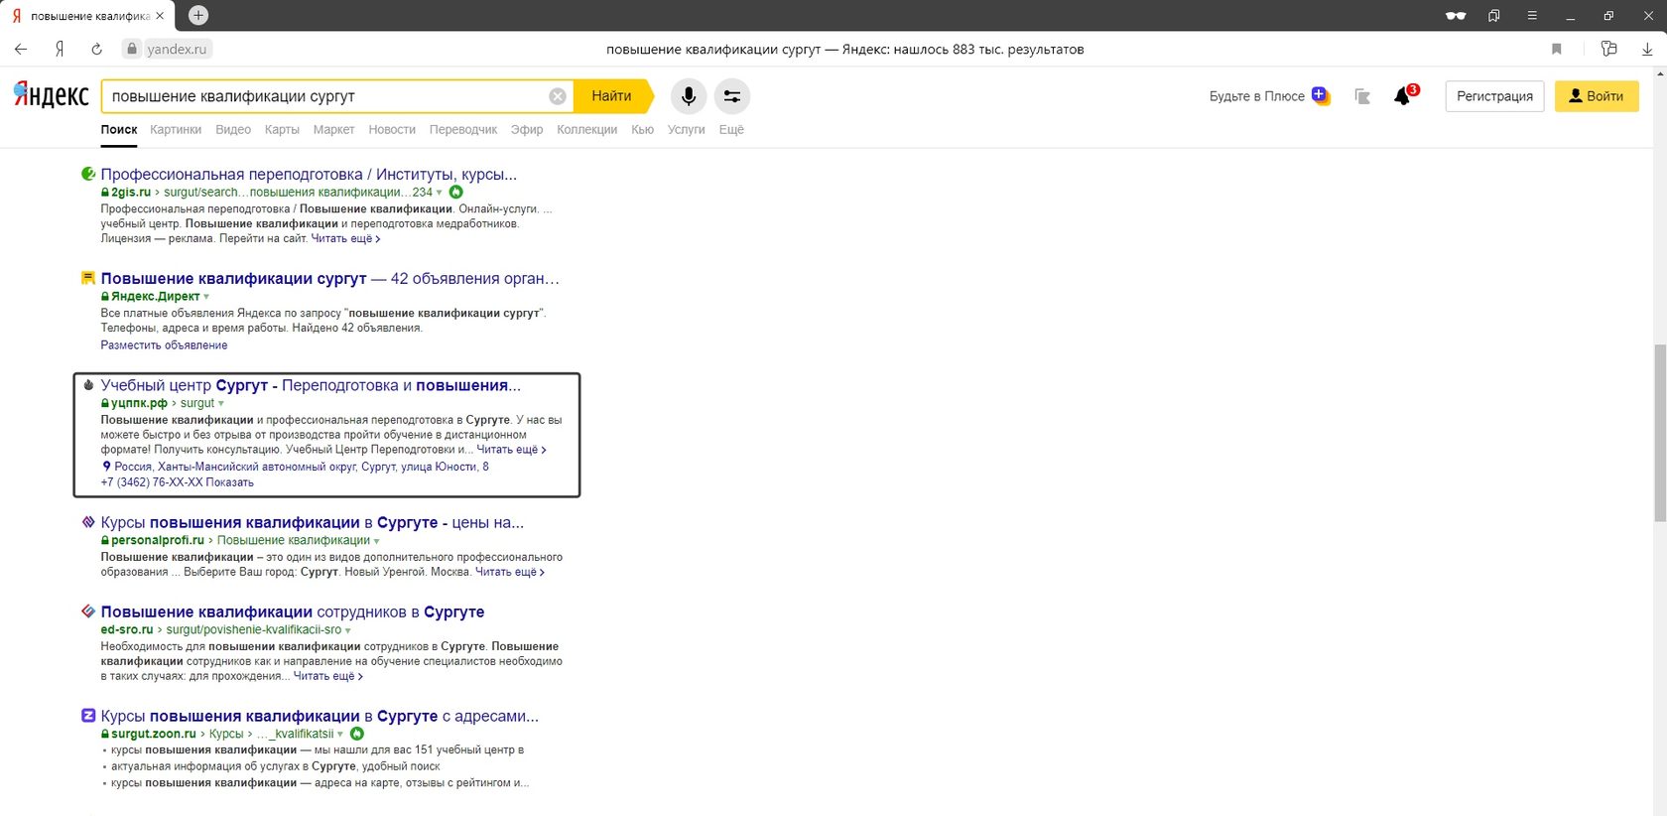Open collections icon near notifications

1362,96
